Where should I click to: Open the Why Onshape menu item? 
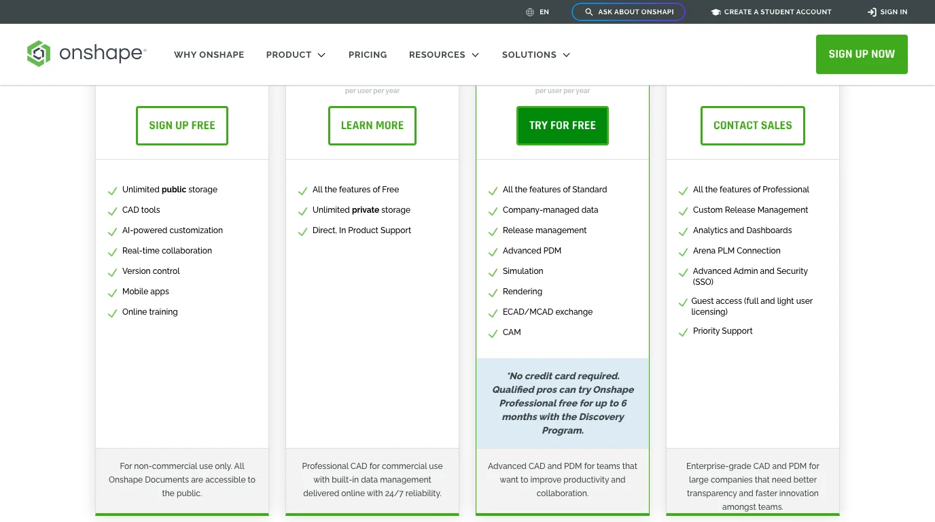[209, 54]
